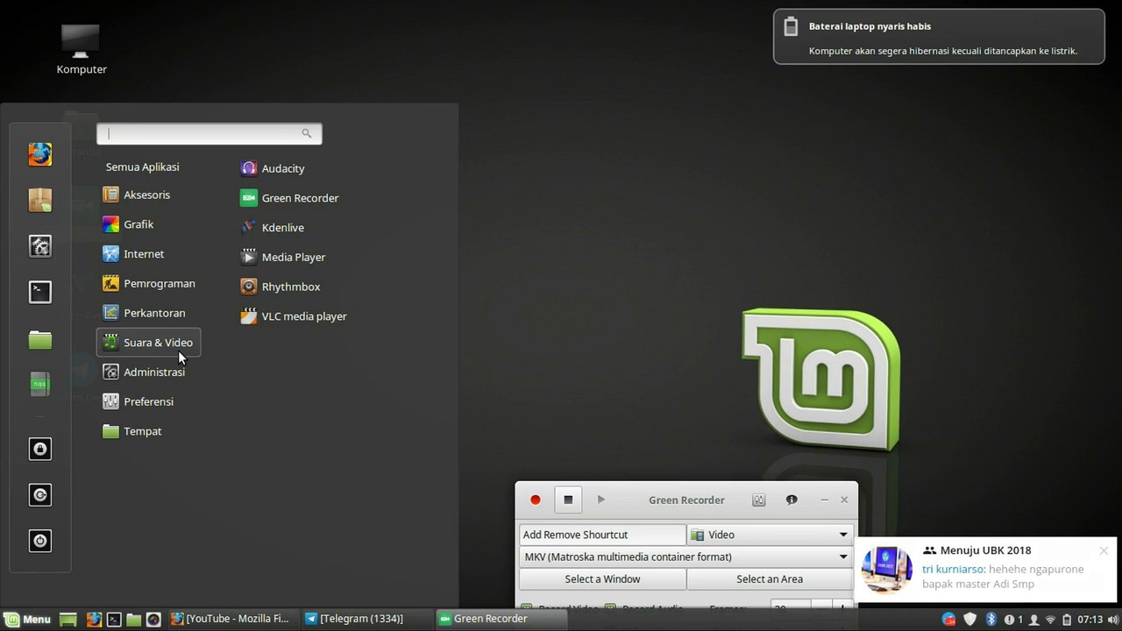Open Software Manager package icon in favorites

pos(39,201)
